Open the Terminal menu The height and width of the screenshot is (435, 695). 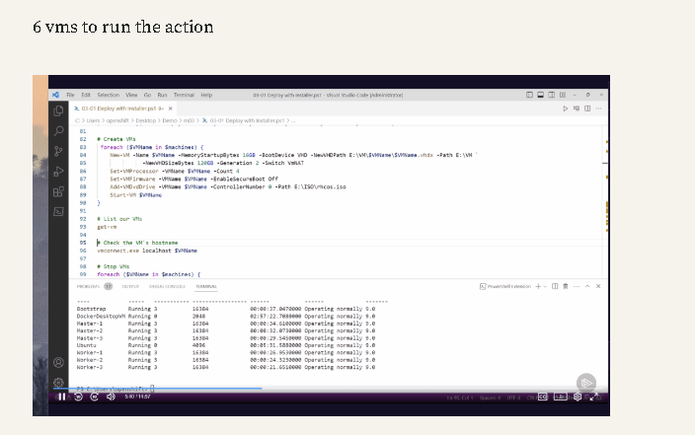point(184,95)
